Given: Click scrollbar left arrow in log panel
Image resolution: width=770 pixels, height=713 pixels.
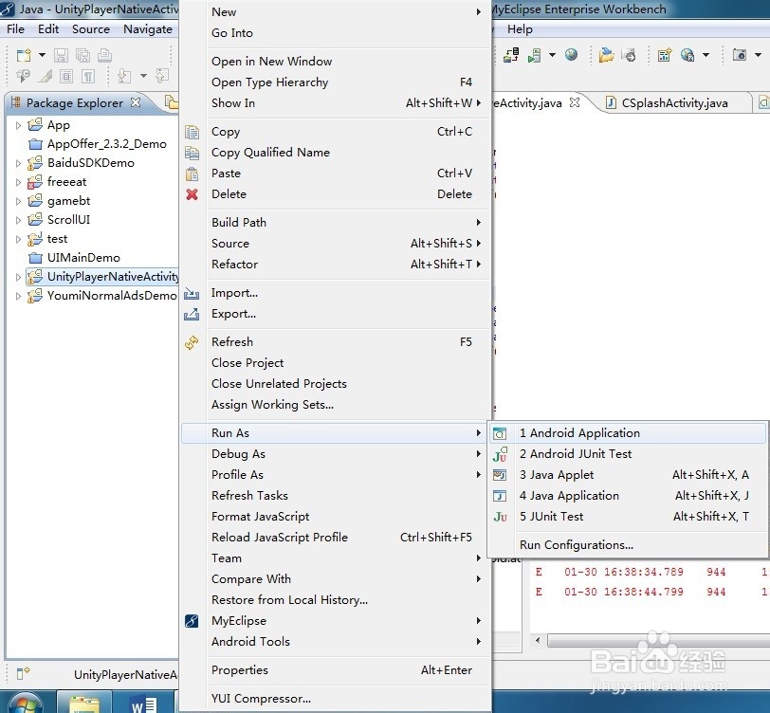Looking at the screenshot, I should click(x=538, y=640).
